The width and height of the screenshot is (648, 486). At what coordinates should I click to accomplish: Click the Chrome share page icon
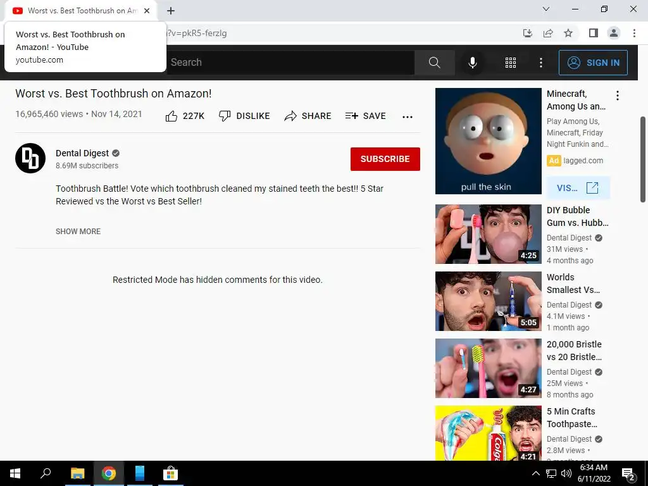548,33
